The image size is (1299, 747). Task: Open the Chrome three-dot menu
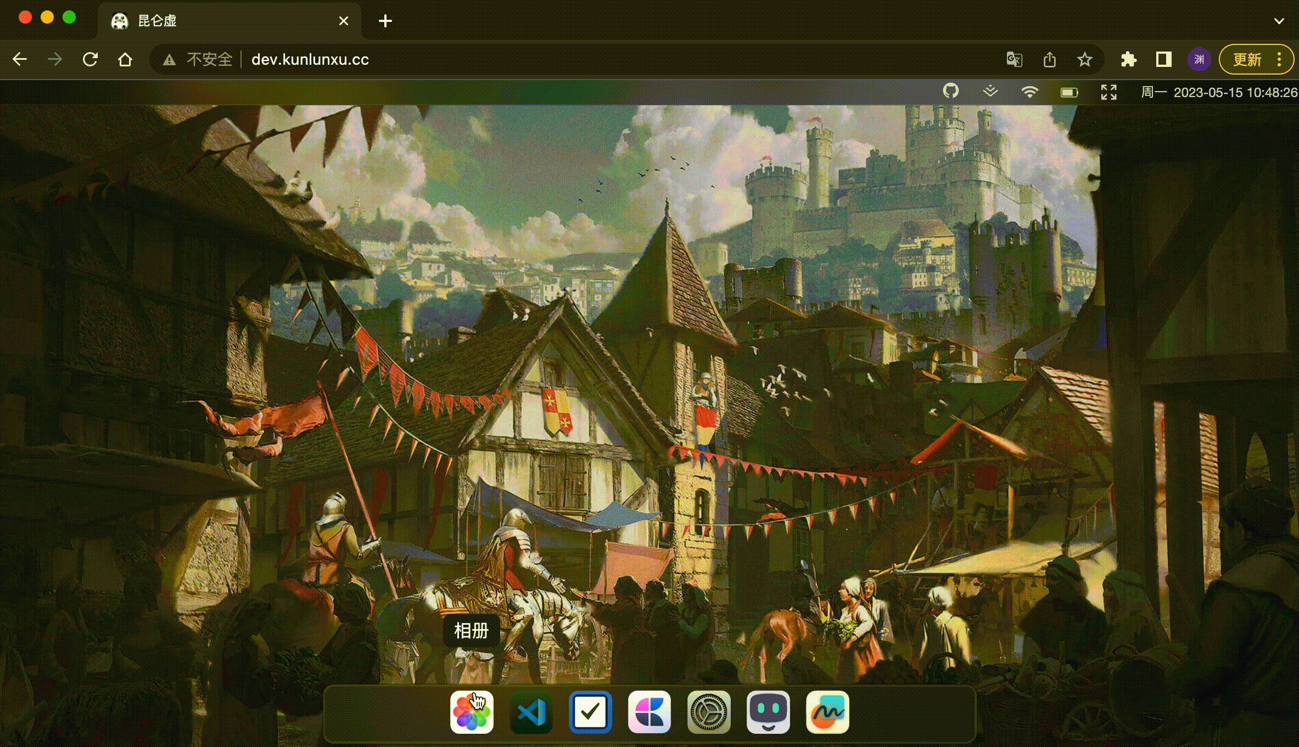tap(1280, 59)
